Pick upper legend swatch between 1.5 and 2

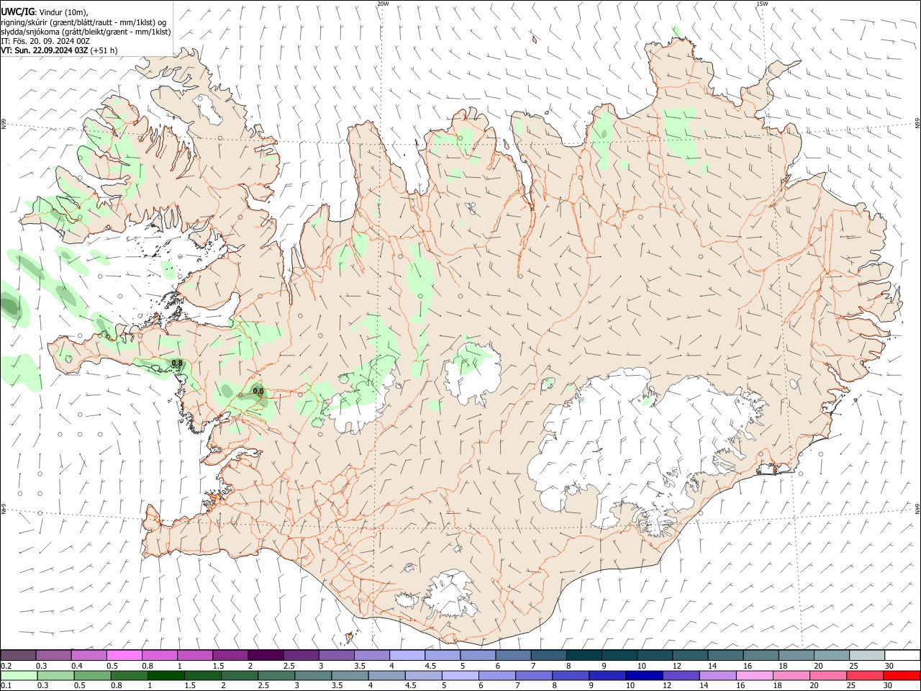click(x=230, y=655)
